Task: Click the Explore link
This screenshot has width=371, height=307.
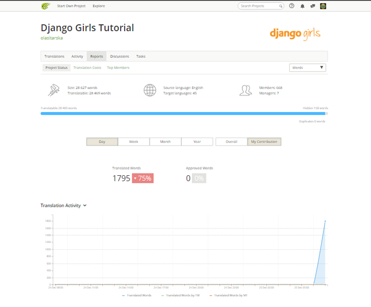Action: tap(99, 6)
